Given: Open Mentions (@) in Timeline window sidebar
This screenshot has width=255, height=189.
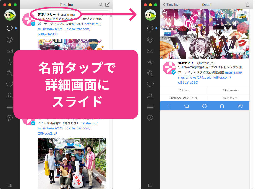Looking at the screenshot, I should (10, 40).
